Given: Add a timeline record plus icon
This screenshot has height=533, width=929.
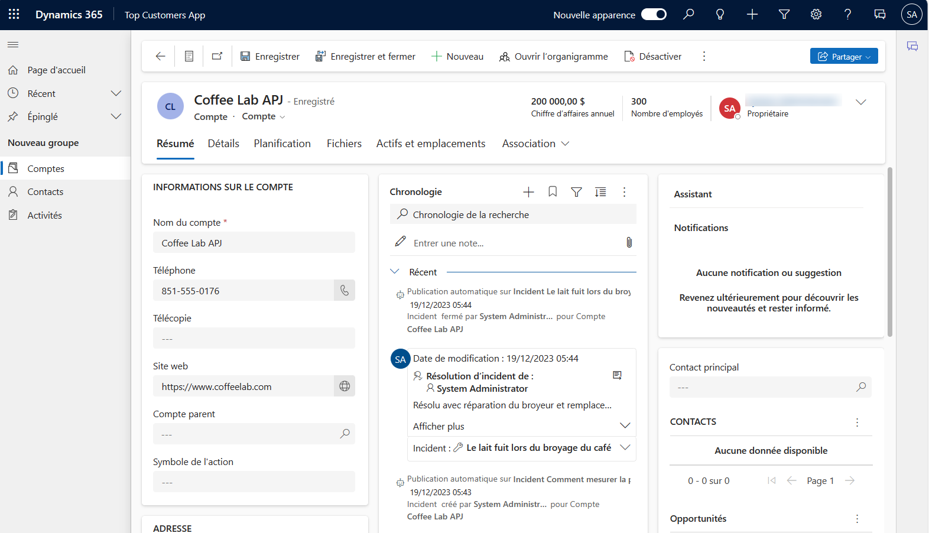Looking at the screenshot, I should 528,192.
